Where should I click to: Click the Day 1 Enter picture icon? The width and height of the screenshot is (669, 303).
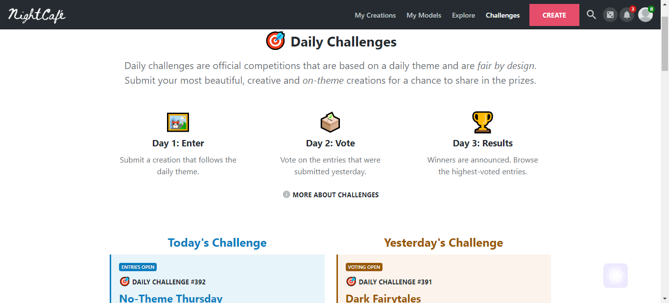tap(178, 122)
